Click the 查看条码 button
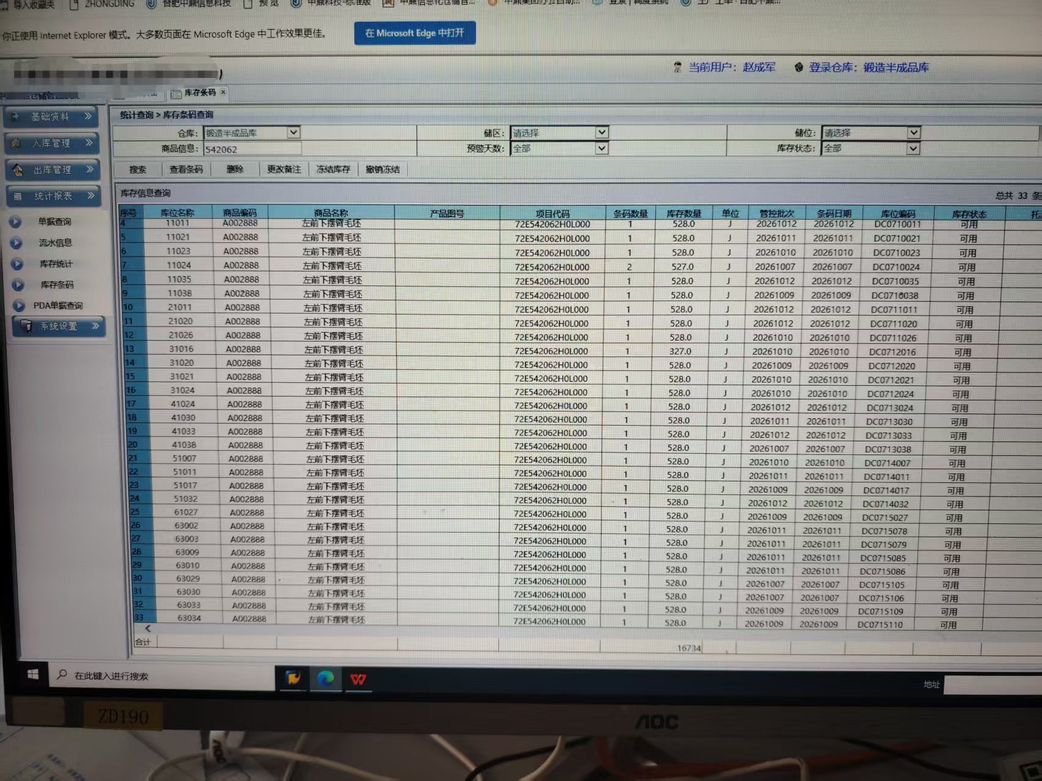Screen dimensions: 1042x781 coord(186,169)
